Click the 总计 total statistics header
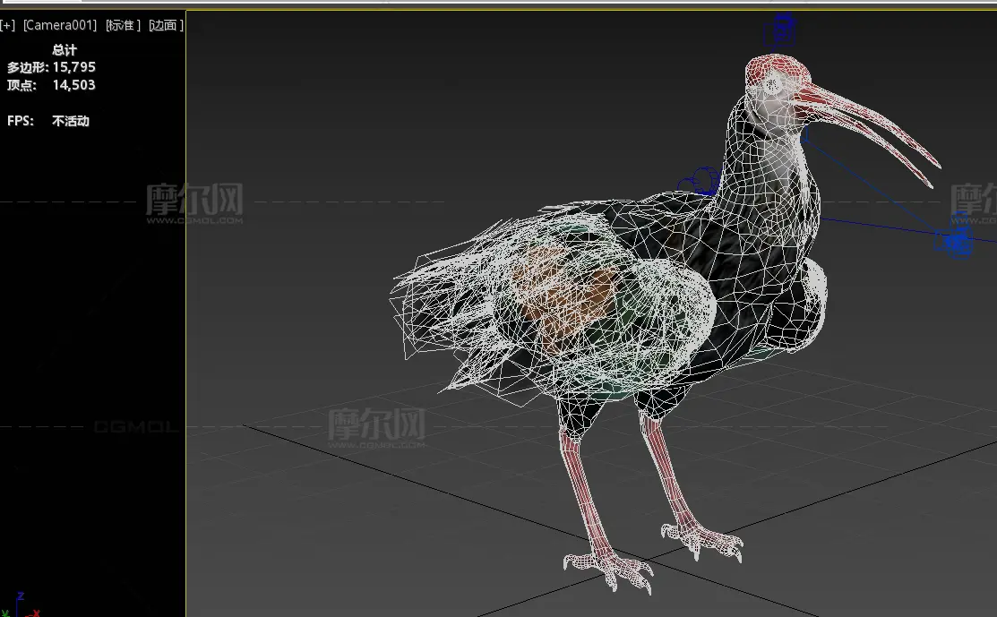Image resolution: width=997 pixels, height=617 pixels. pos(64,50)
